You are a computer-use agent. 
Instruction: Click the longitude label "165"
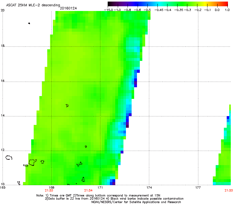[x=3, y=188]
